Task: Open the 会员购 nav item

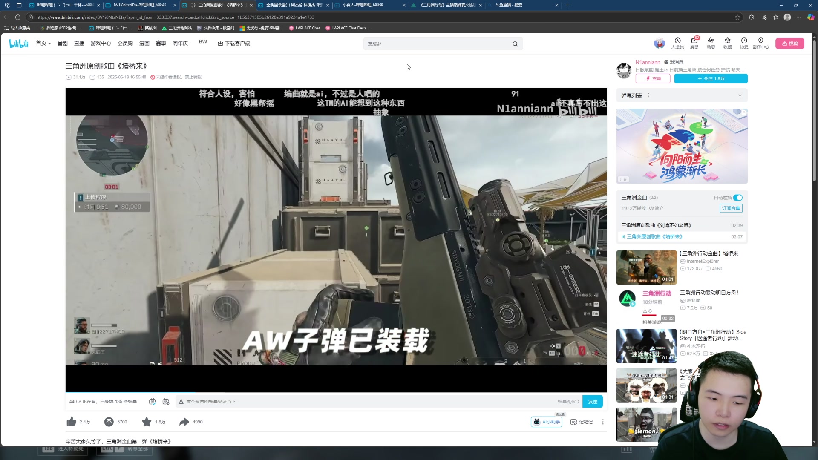Action: [x=125, y=43]
